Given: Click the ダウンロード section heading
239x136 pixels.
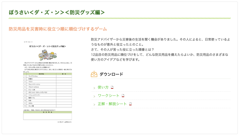Looking at the screenshot, I should (111, 74).
